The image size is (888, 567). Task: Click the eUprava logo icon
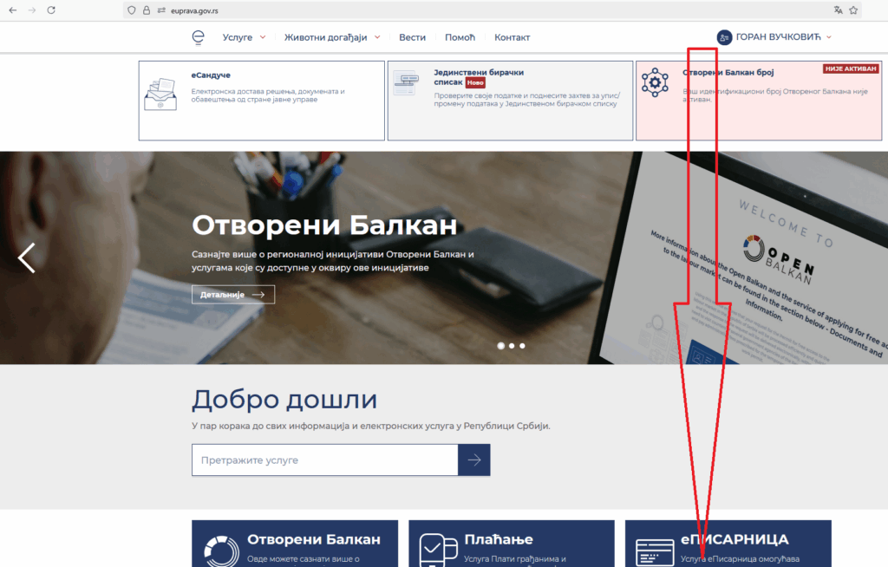pos(198,37)
